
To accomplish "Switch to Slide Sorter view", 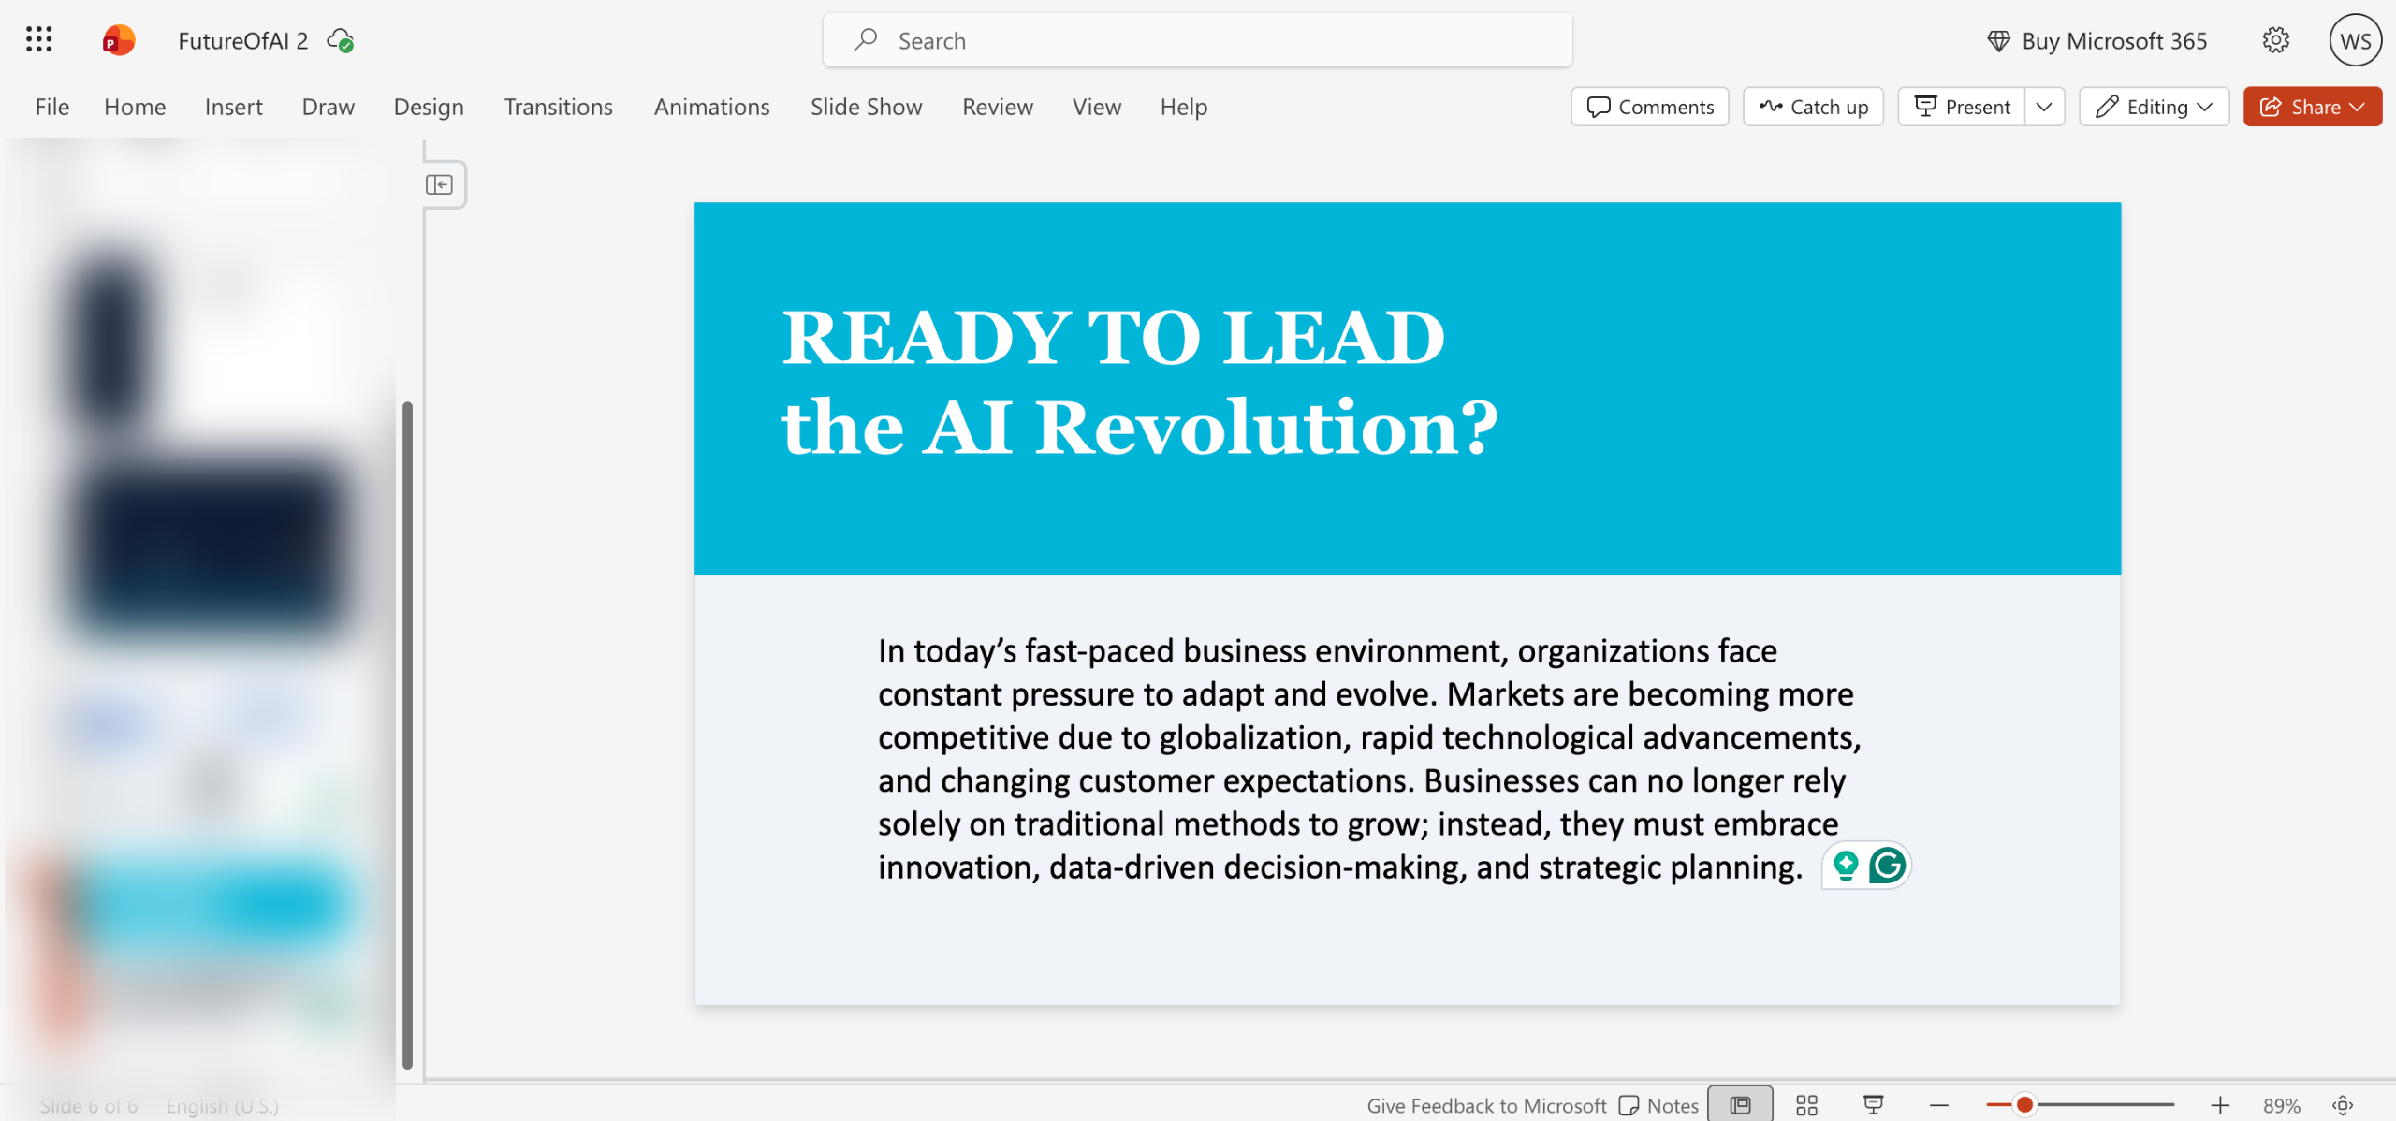I will [x=1806, y=1105].
